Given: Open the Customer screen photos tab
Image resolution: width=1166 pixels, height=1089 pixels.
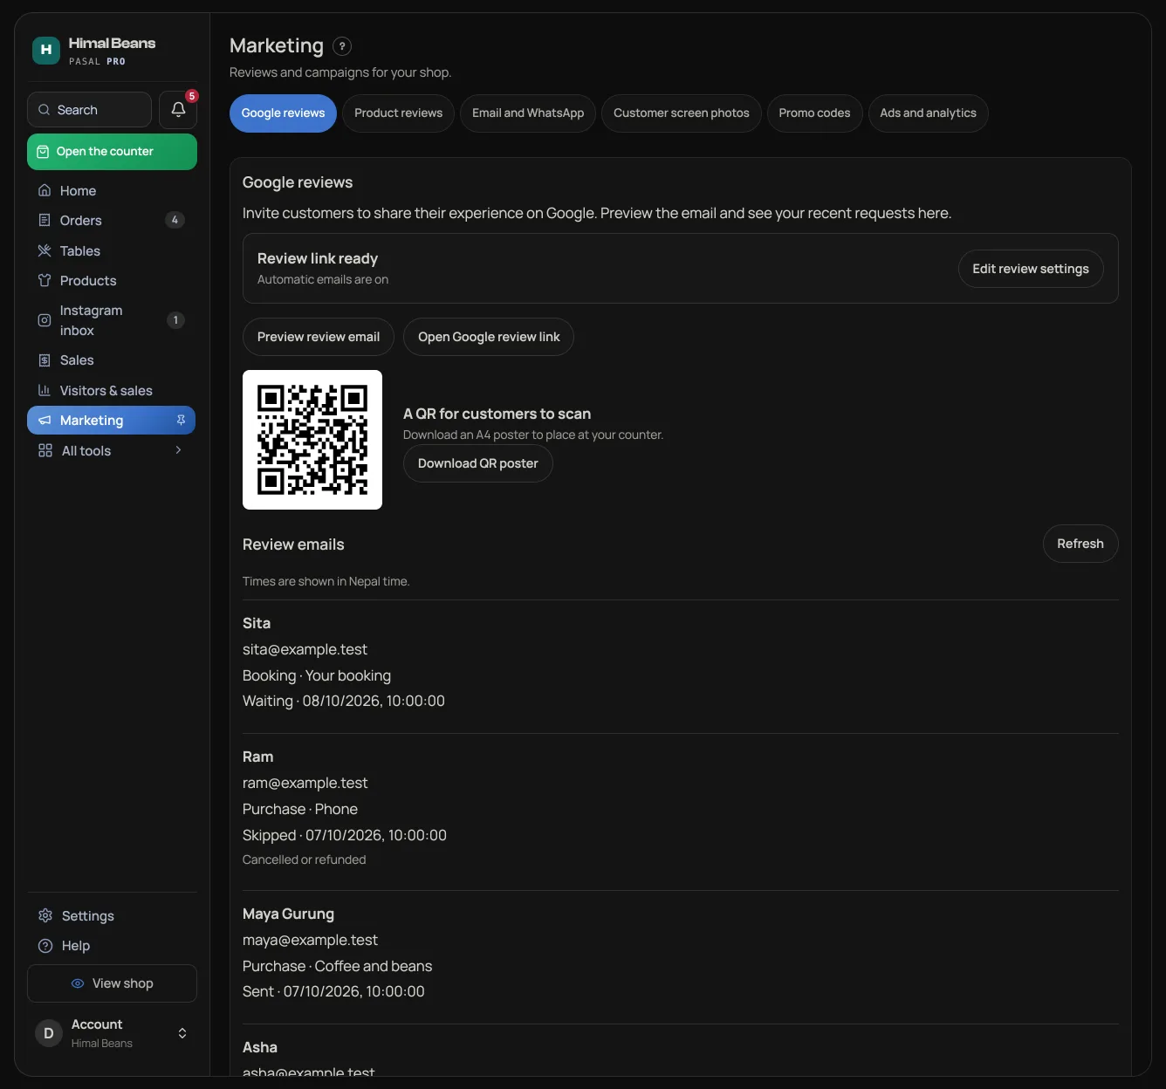Looking at the screenshot, I should tap(682, 113).
